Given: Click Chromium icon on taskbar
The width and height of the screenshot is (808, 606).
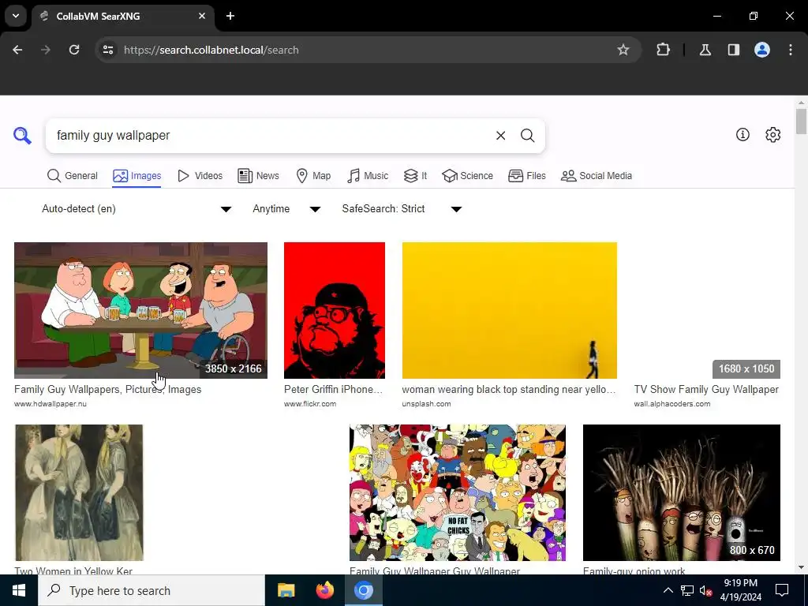Looking at the screenshot, I should point(363,590).
